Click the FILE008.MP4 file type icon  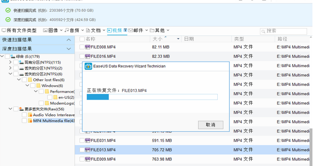(88, 47)
